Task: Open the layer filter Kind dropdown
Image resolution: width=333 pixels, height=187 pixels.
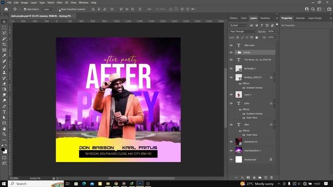Action: pyautogui.click(x=238, y=25)
